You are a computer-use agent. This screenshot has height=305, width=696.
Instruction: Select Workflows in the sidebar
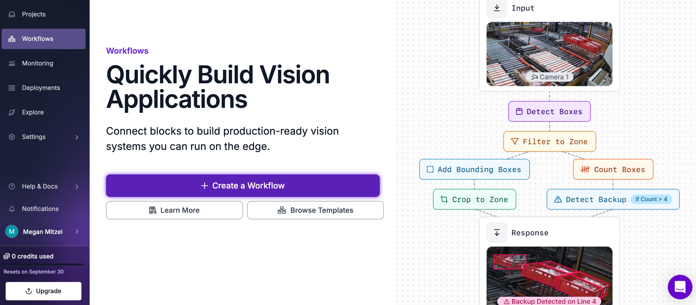(43, 39)
